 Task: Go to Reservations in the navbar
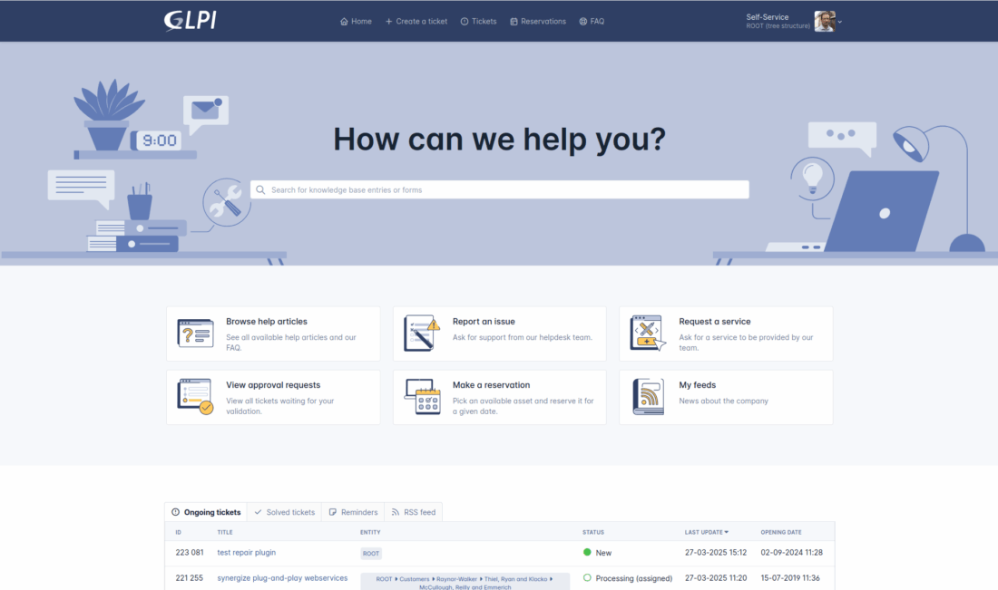pos(538,21)
